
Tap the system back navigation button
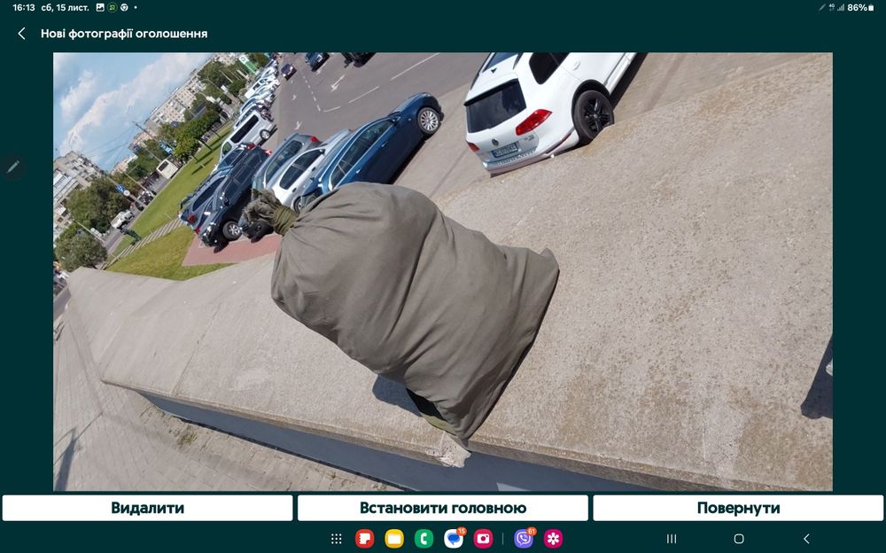(x=806, y=538)
